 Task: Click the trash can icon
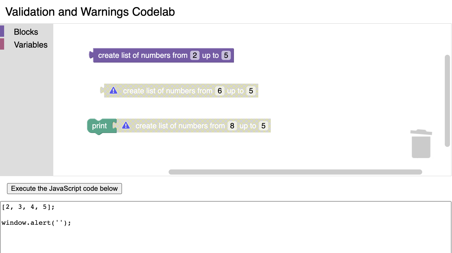[421, 144]
